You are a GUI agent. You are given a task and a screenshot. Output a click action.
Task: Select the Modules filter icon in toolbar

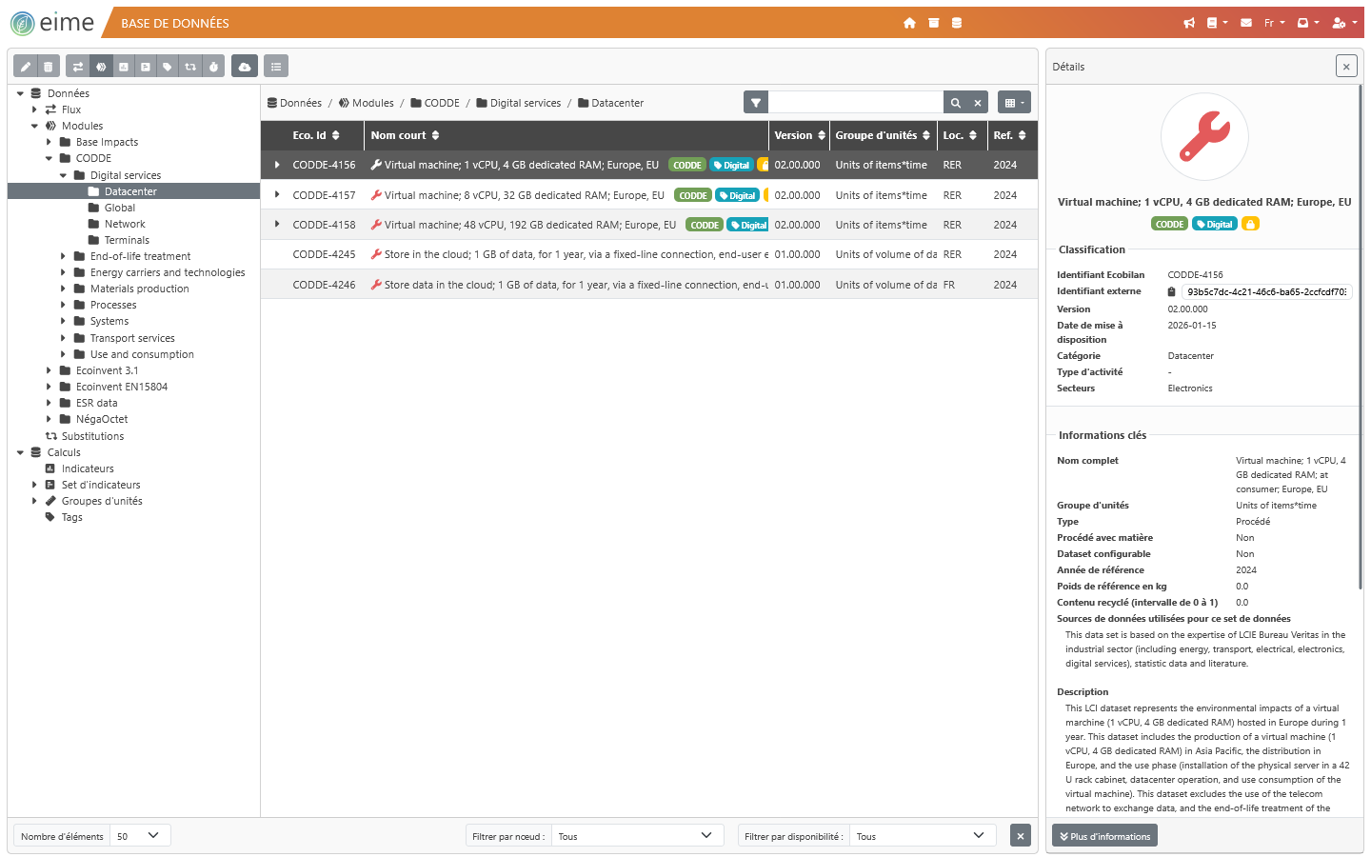(x=101, y=67)
